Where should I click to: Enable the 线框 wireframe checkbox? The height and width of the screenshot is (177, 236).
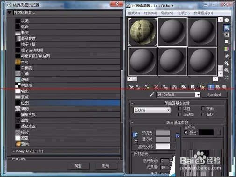(180, 109)
